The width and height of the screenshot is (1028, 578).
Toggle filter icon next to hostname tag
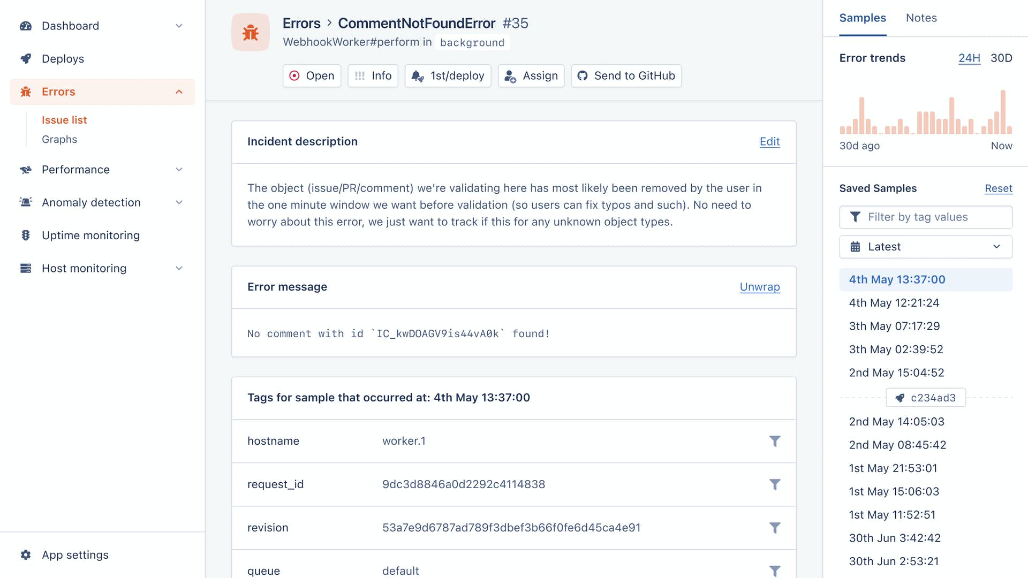775,441
